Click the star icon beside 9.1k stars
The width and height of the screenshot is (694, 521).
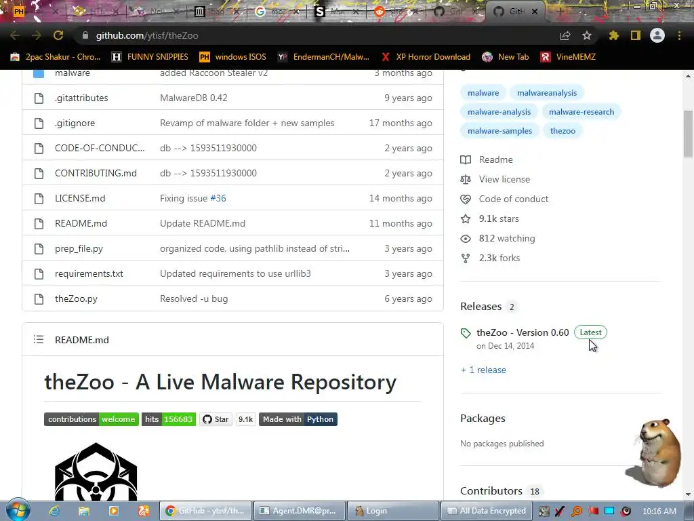click(466, 219)
